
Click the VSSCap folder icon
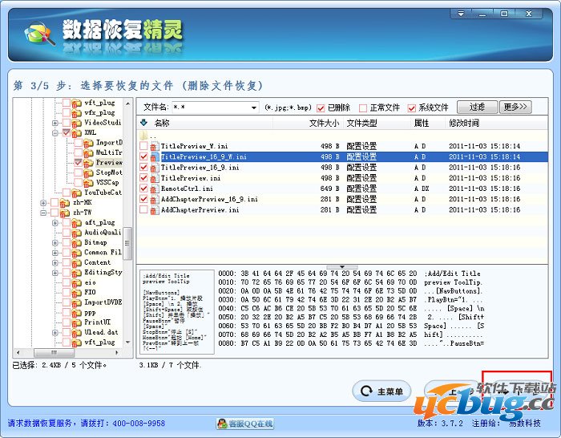pyautogui.click(x=88, y=183)
